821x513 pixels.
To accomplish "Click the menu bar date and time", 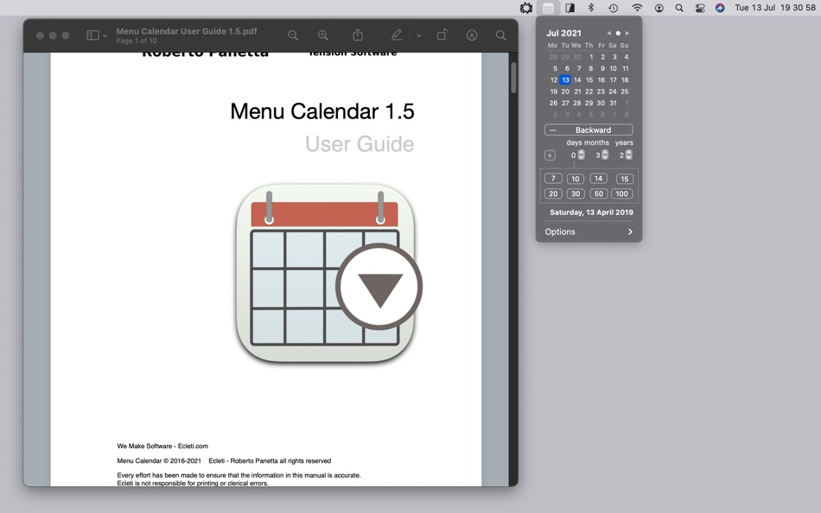I will (x=775, y=8).
